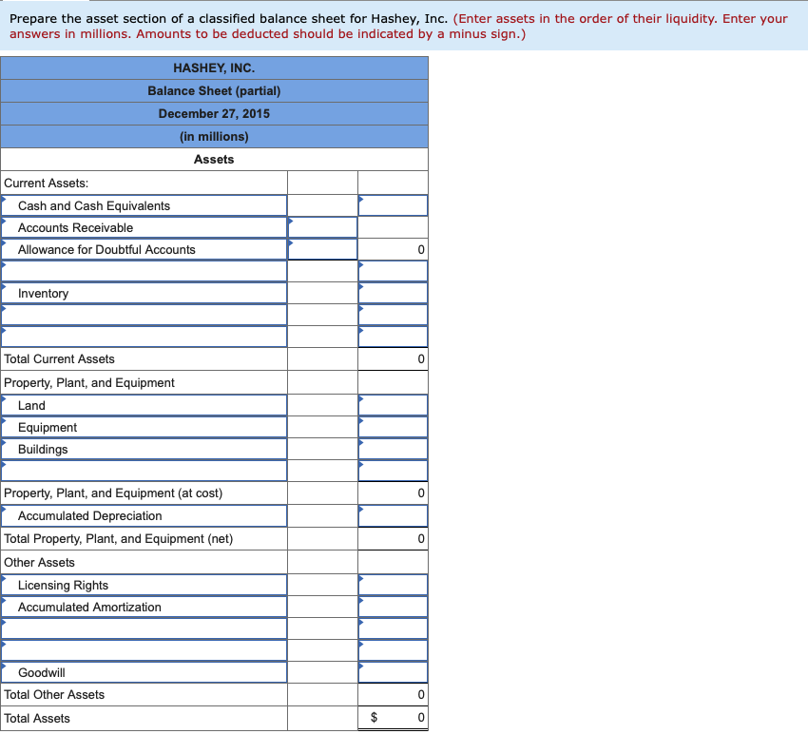The image size is (808, 734).
Task: Click the Accumulated Amortization amount field
Action: [393, 607]
